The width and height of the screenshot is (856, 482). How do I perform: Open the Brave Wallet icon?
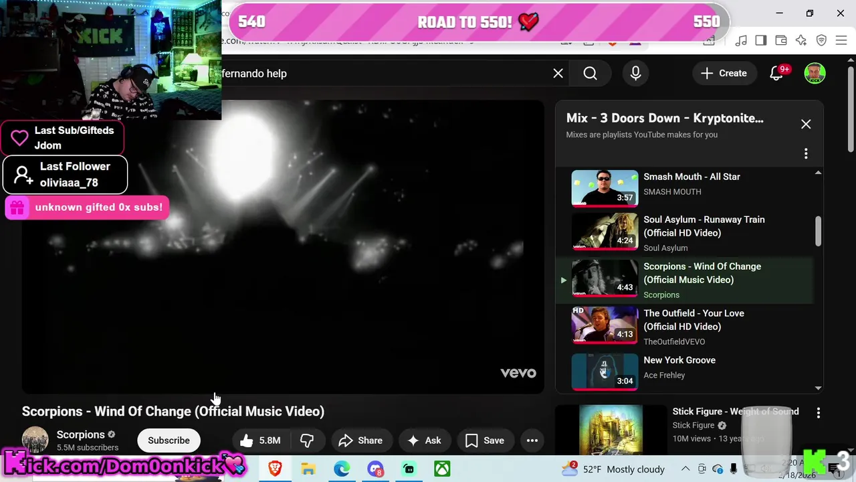[x=781, y=41]
